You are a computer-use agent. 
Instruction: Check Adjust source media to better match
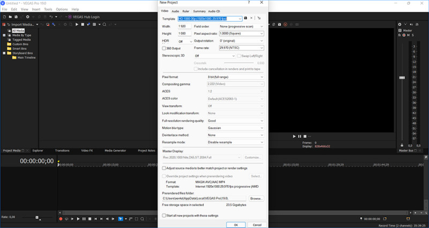click(164, 168)
